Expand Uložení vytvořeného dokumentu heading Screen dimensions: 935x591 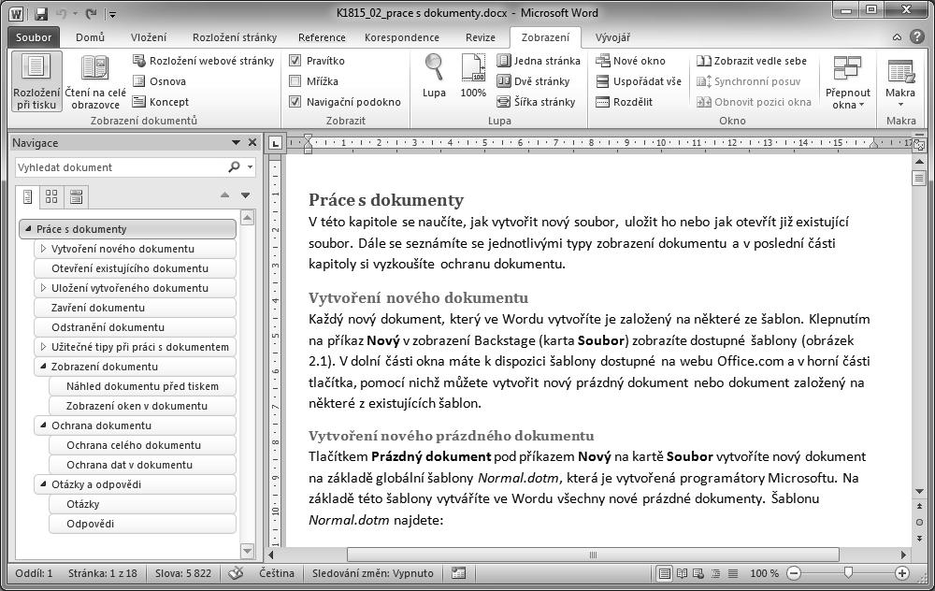tap(43, 288)
